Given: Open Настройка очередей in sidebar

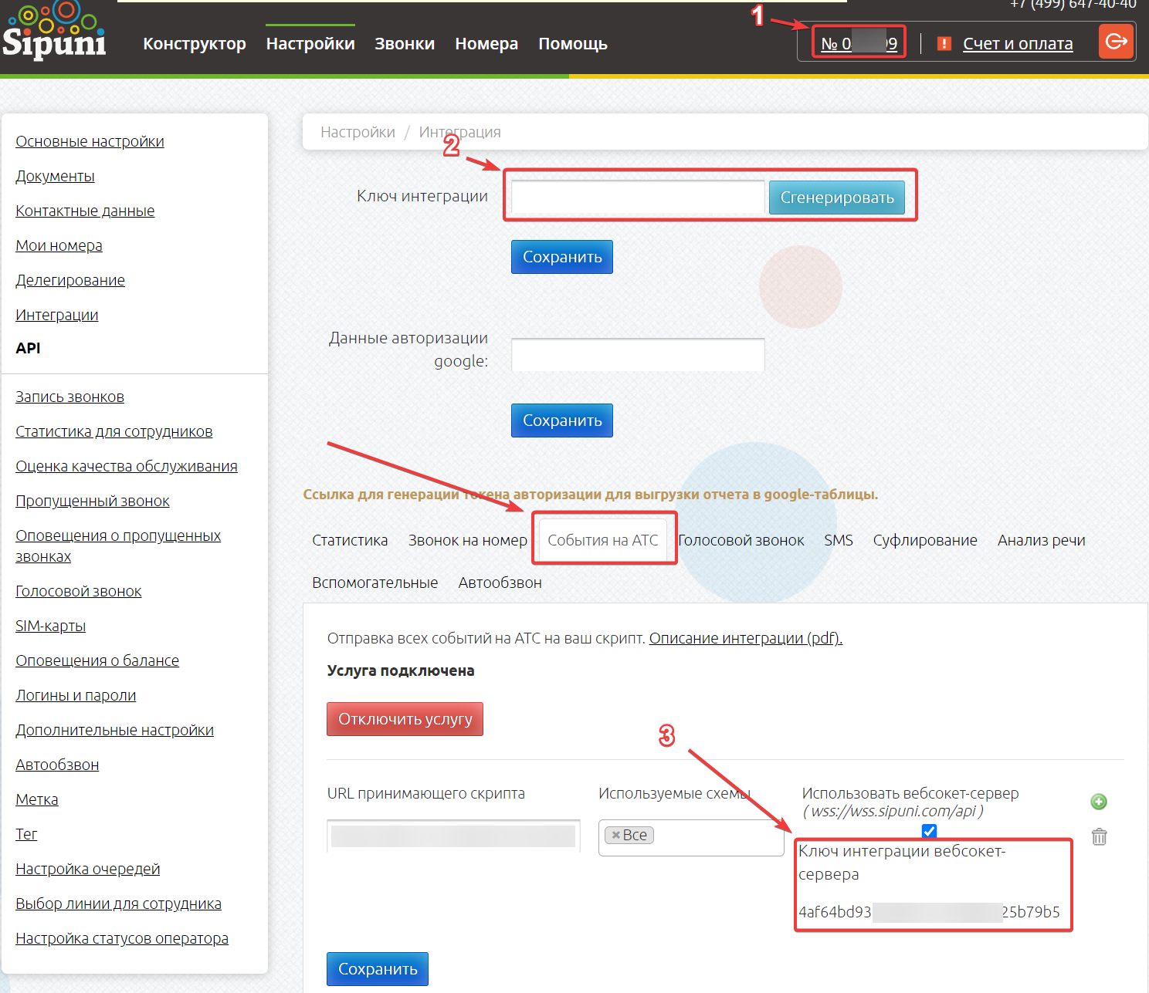Looking at the screenshot, I should [88, 869].
